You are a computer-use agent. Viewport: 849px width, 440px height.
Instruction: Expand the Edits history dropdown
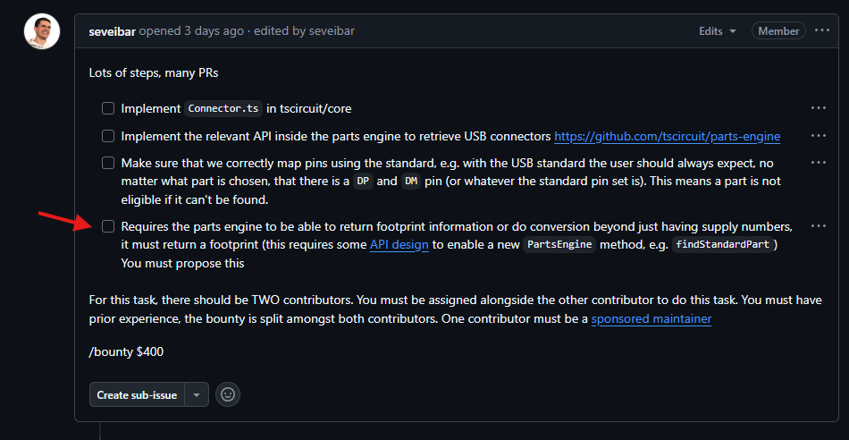point(718,30)
